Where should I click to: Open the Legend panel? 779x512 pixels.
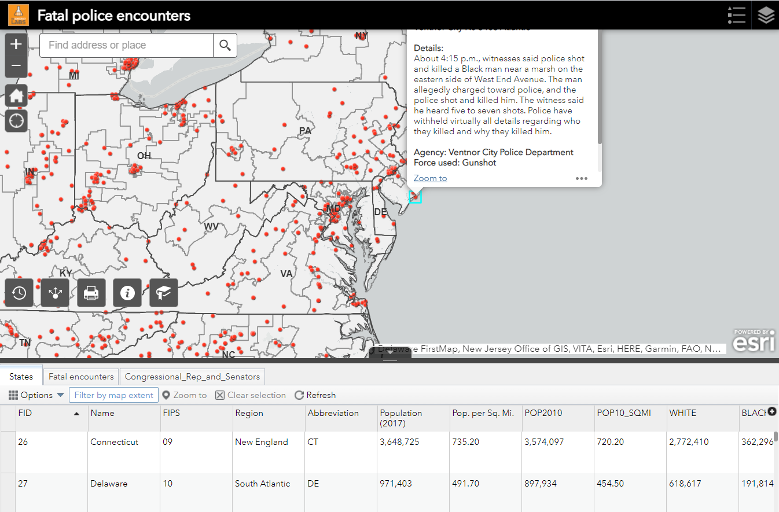pos(736,15)
